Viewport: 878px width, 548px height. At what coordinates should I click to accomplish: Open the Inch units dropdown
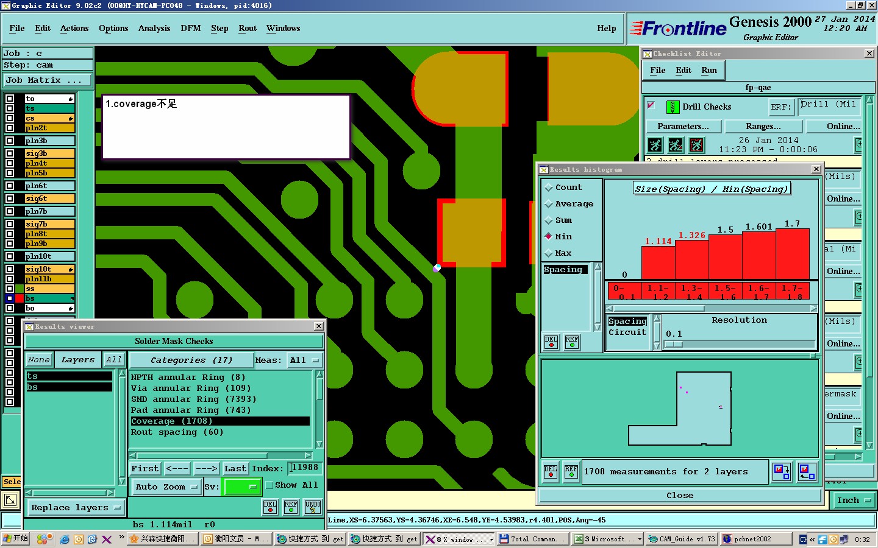pos(854,501)
